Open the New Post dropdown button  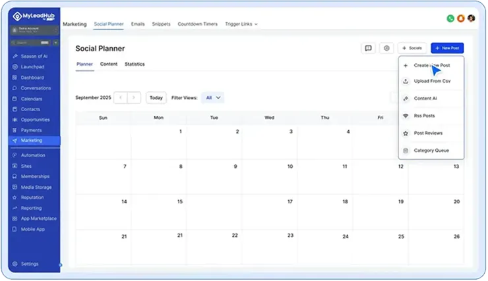(447, 48)
